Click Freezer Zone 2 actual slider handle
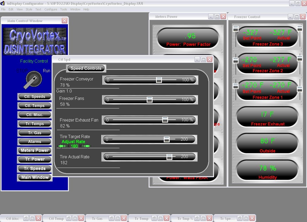Viewport: 307px width, 222px height. [x=300, y=58]
